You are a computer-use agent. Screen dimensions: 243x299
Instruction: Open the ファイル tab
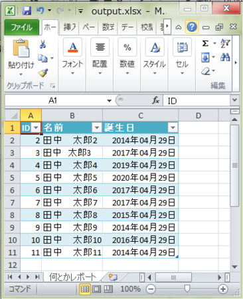click(x=22, y=27)
